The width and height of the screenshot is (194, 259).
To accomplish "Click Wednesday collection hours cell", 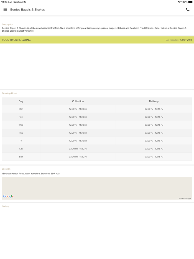I will pos(78,125).
